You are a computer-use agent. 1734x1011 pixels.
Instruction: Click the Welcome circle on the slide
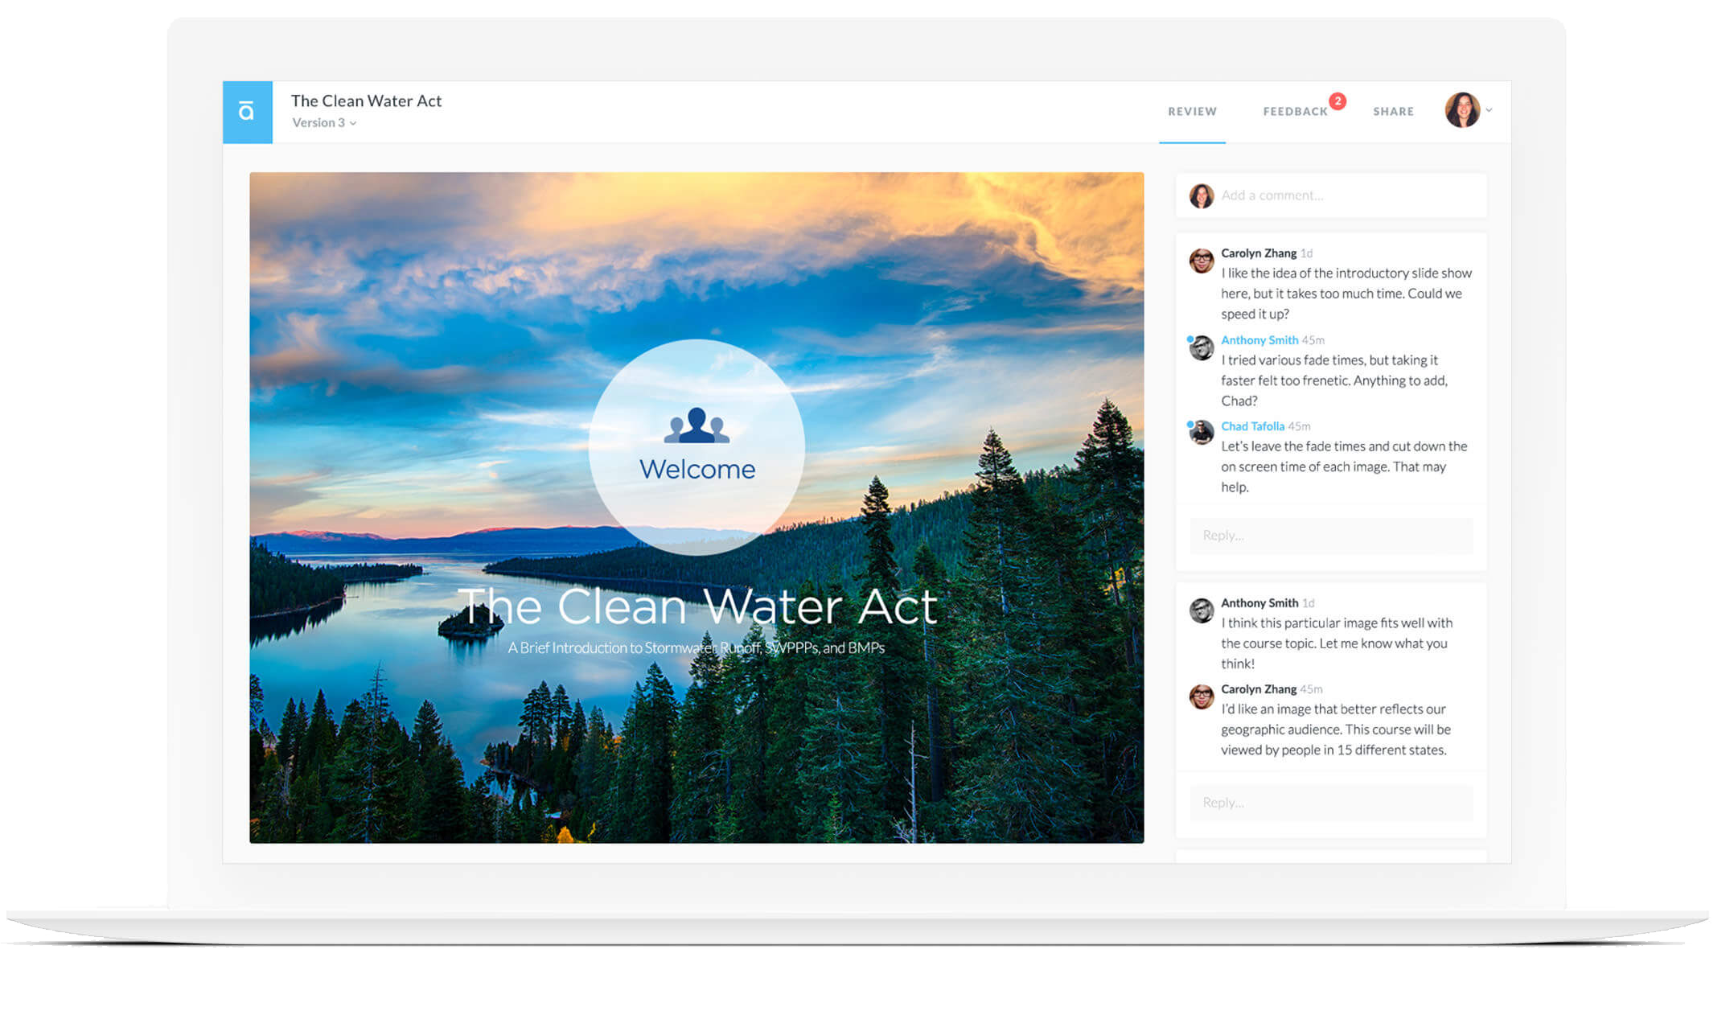pos(696,447)
